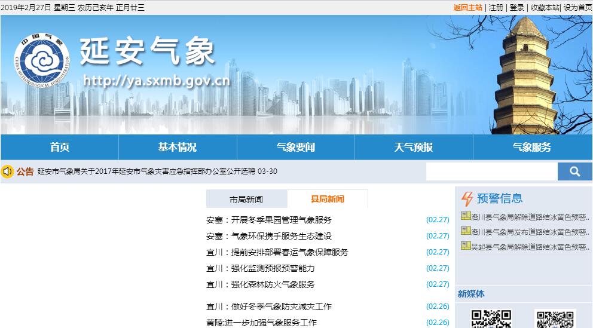Switch to the 市局新闻 tab
Screen dimensions: 593x328
tap(246, 200)
